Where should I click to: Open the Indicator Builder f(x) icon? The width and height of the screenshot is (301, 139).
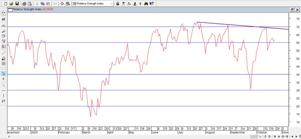[129, 4]
